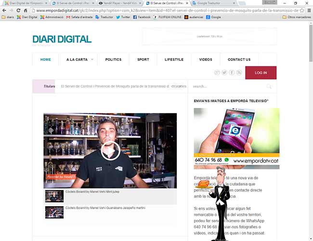The image size is (313, 241).
Task: Click the Google Plus social icon
Action: click(x=217, y=72)
